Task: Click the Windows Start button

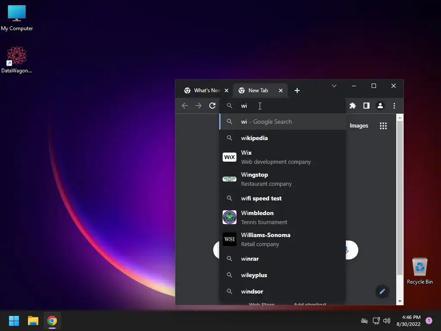Action: coord(14,321)
